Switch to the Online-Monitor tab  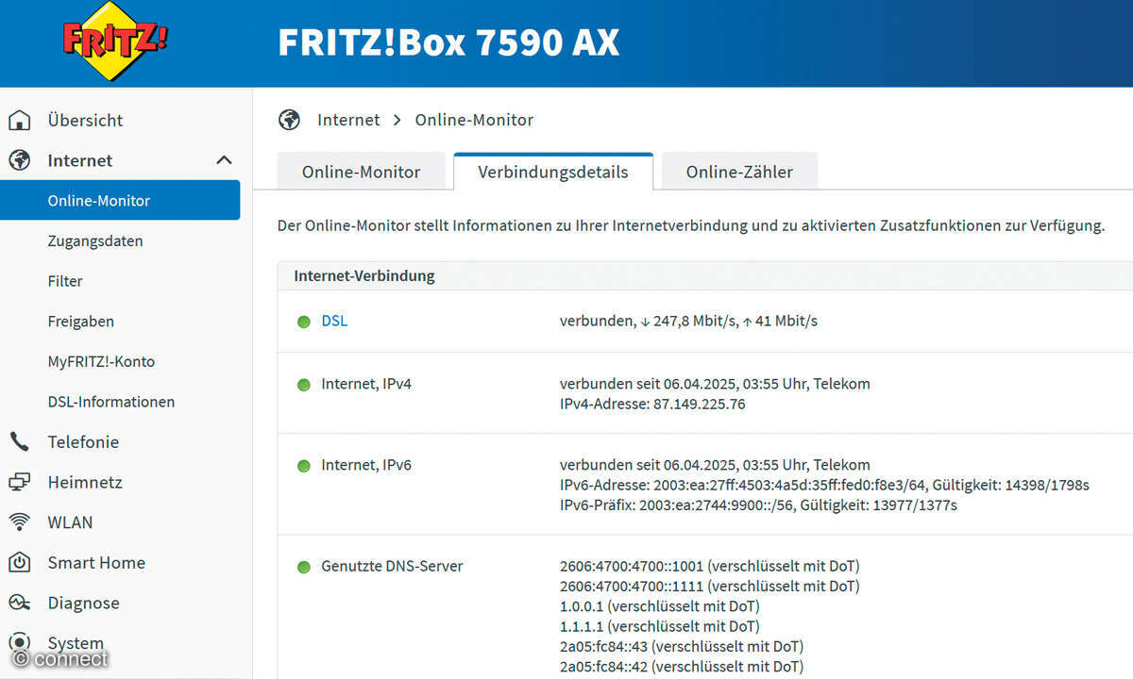tap(361, 172)
